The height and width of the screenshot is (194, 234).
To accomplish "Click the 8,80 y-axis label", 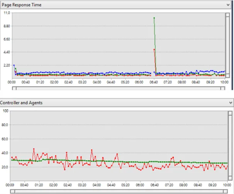I will (x=7, y=26).
